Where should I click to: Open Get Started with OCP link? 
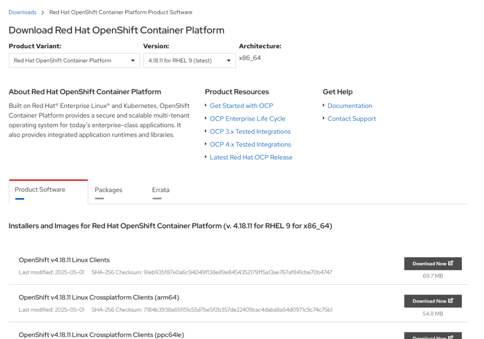click(241, 106)
